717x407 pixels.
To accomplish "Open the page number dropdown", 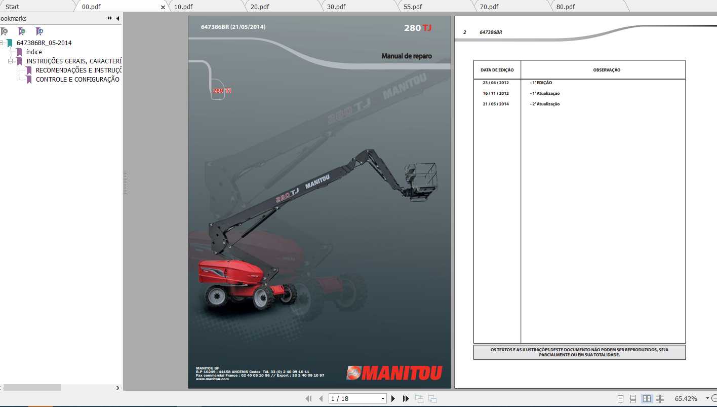I will (382, 398).
